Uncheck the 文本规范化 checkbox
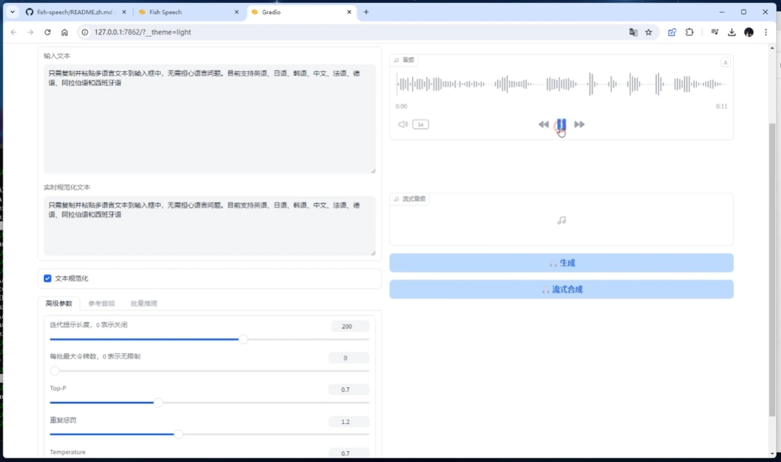 point(48,278)
